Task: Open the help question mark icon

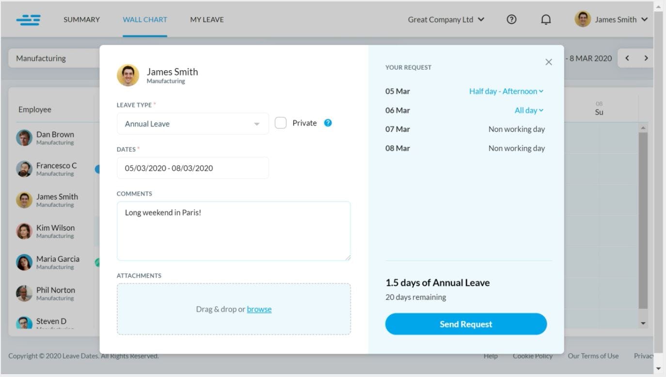Action: tap(511, 19)
